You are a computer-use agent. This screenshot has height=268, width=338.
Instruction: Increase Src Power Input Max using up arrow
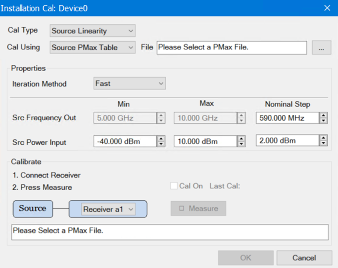tap(242, 139)
